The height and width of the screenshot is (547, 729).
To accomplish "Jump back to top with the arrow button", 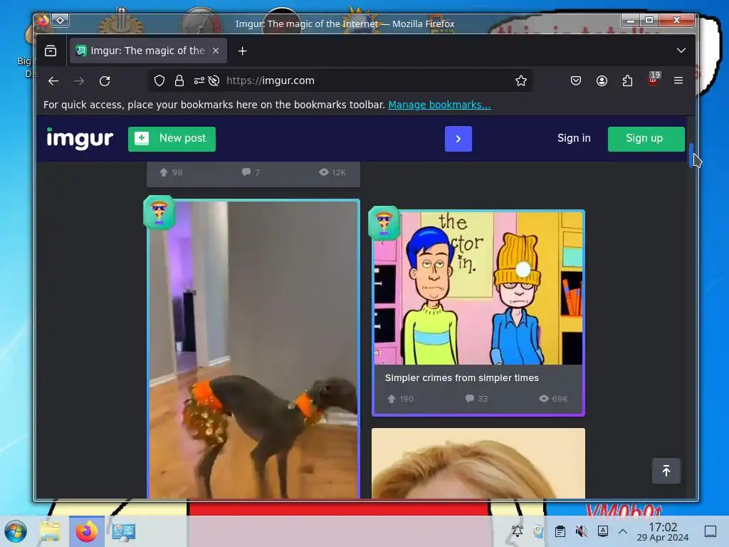I will pyautogui.click(x=666, y=471).
